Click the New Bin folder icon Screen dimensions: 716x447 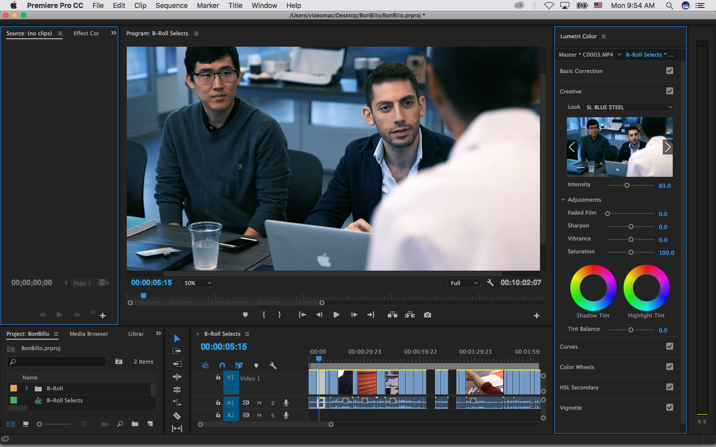(x=135, y=424)
